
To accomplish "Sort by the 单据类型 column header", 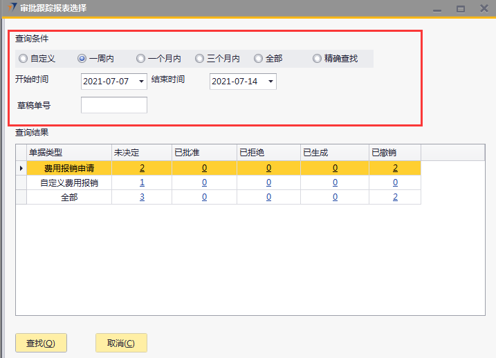I will [69, 153].
